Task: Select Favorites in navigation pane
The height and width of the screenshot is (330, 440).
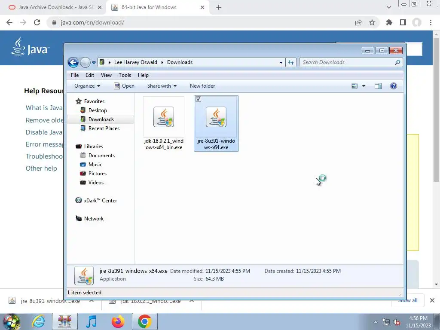Action: 94,101
